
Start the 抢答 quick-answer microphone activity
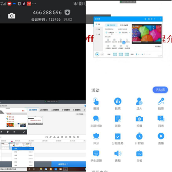click(x=161, y=101)
